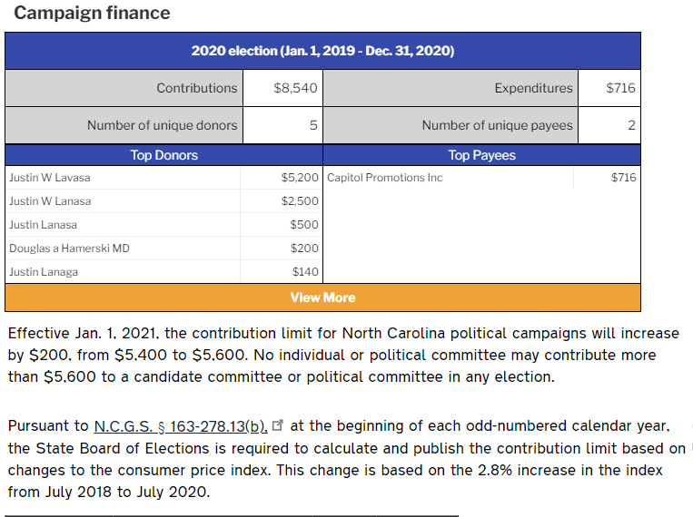
Task: Click the Top Payees column header
Action: point(481,155)
